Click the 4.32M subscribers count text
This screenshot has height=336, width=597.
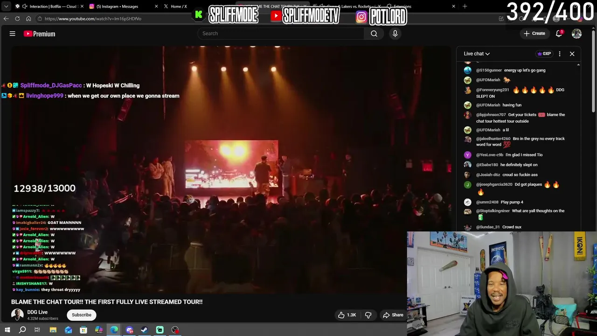click(x=42, y=319)
